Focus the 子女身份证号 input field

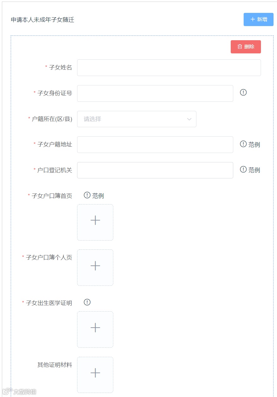pos(155,93)
